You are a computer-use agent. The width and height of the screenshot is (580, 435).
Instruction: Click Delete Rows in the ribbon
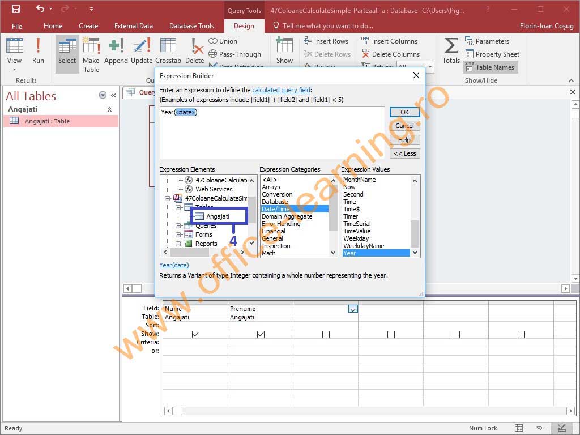coord(327,54)
